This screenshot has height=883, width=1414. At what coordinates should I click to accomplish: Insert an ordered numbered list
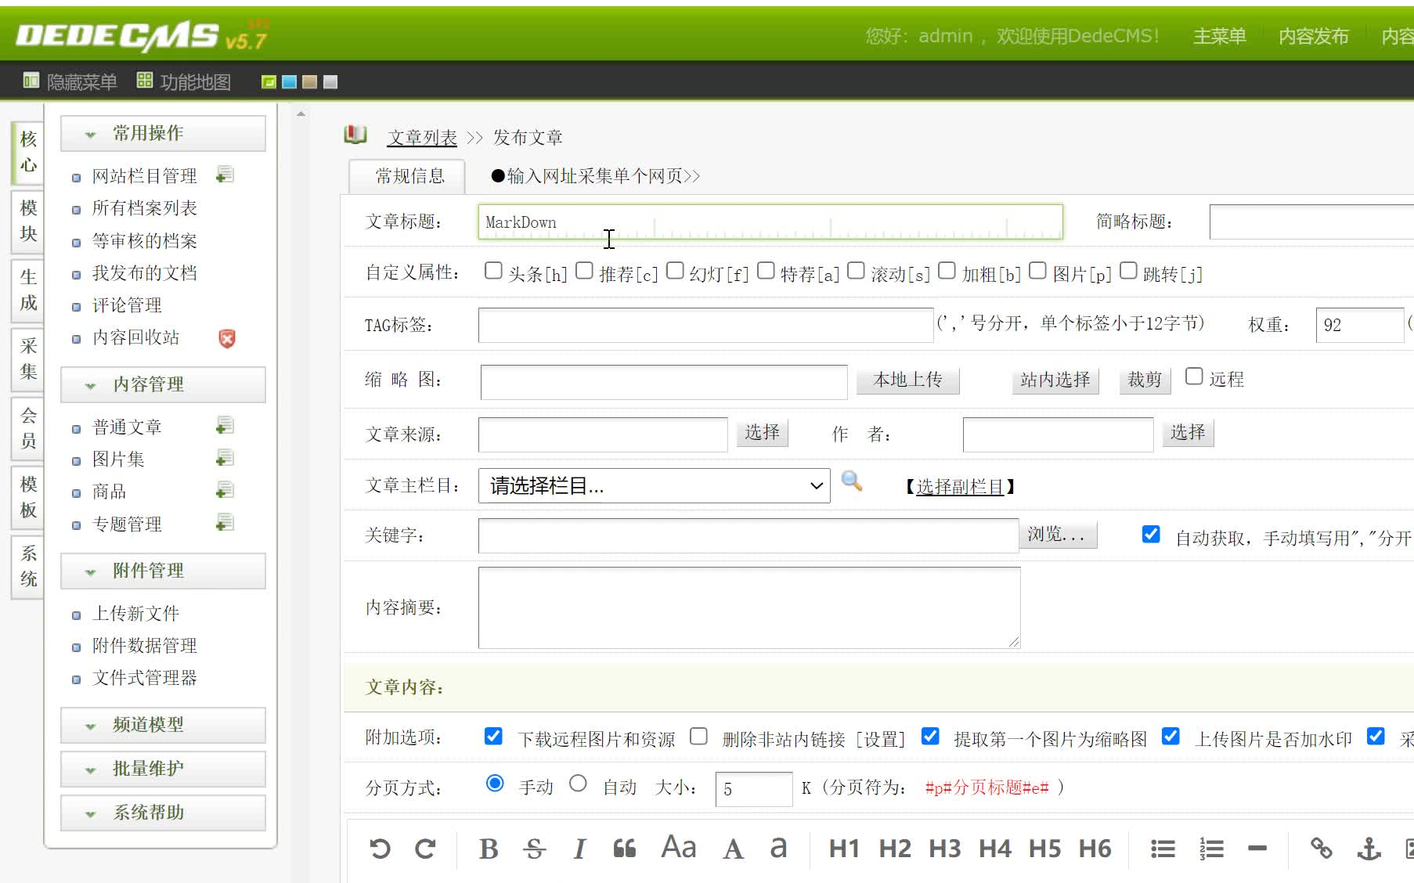(x=1211, y=849)
